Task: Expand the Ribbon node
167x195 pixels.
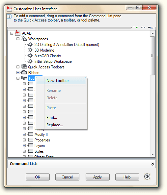Action: click(18, 72)
